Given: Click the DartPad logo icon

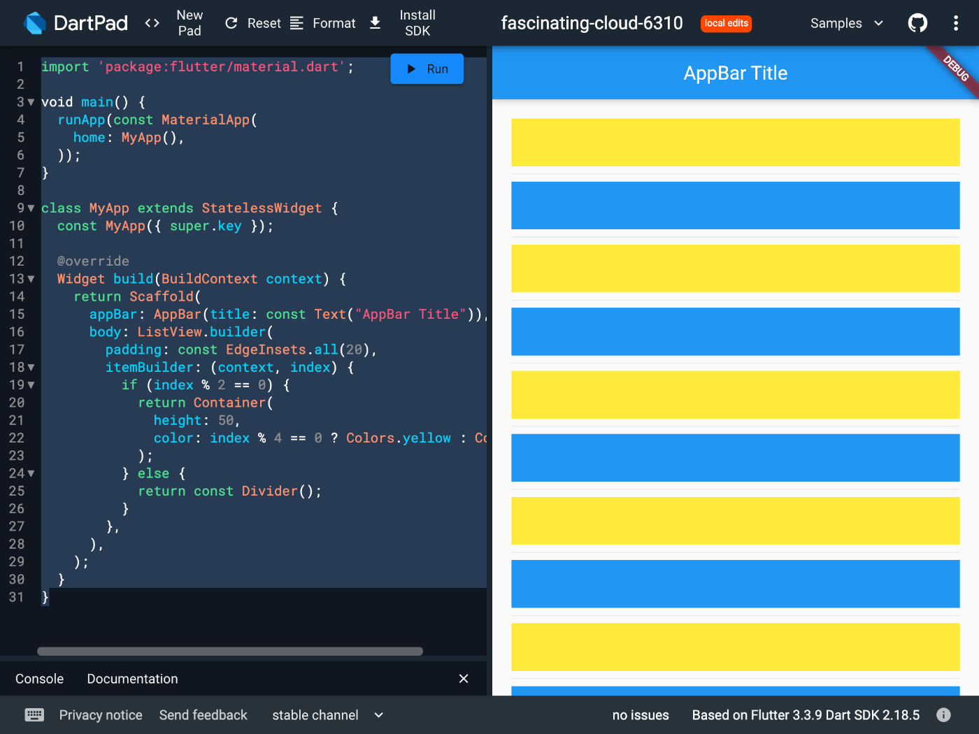Looking at the screenshot, I should [x=34, y=23].
